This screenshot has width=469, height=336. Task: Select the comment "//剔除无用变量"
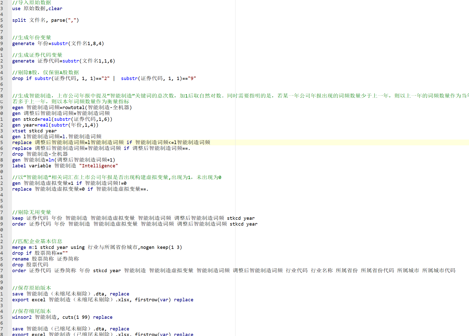(32, 212)
